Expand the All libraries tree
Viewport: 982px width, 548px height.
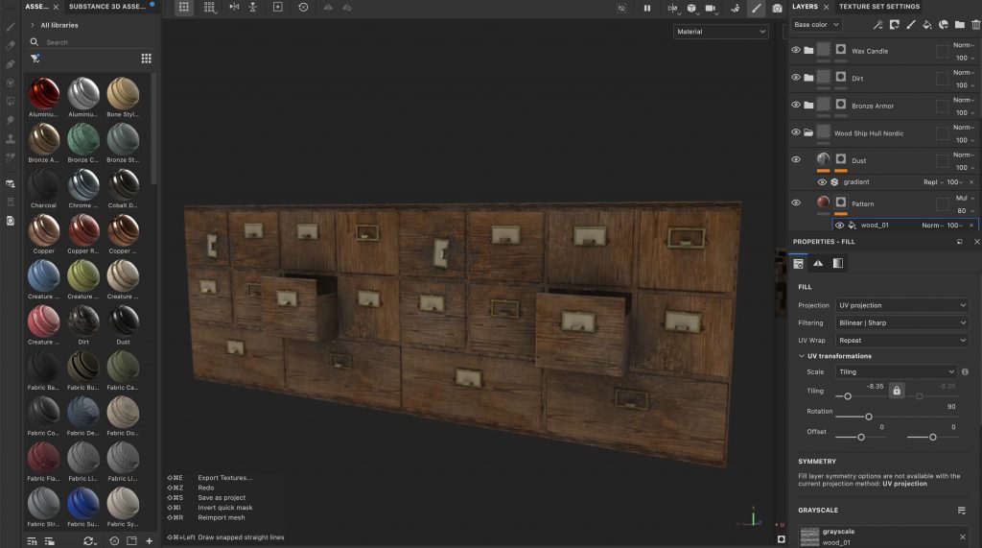click(33, 25)
